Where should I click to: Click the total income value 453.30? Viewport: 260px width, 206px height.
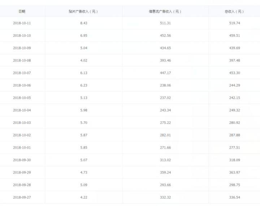[234, 73]
